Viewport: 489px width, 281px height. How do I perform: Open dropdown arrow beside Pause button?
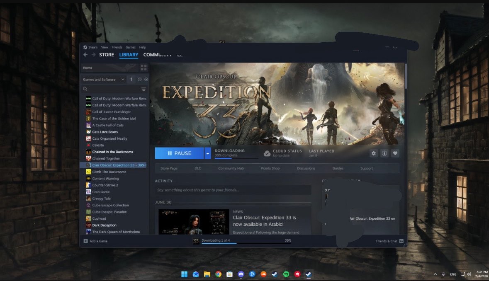tap(208, 153)
